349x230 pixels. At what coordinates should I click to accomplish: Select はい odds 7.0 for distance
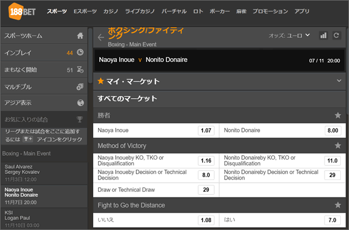click(x=333, y=220)
